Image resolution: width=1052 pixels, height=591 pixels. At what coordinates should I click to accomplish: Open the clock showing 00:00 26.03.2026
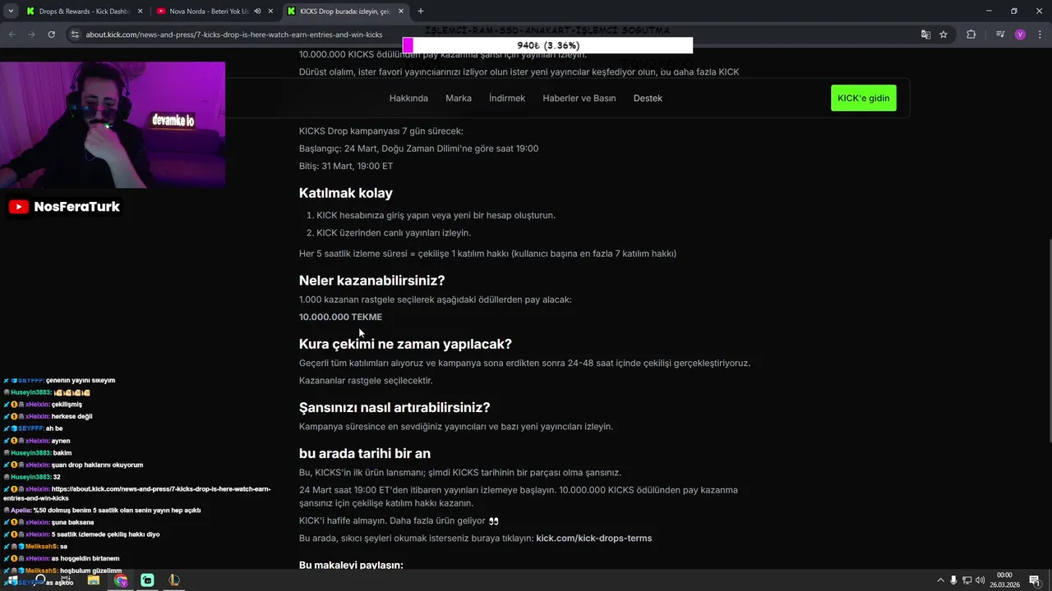(1004, 580)
